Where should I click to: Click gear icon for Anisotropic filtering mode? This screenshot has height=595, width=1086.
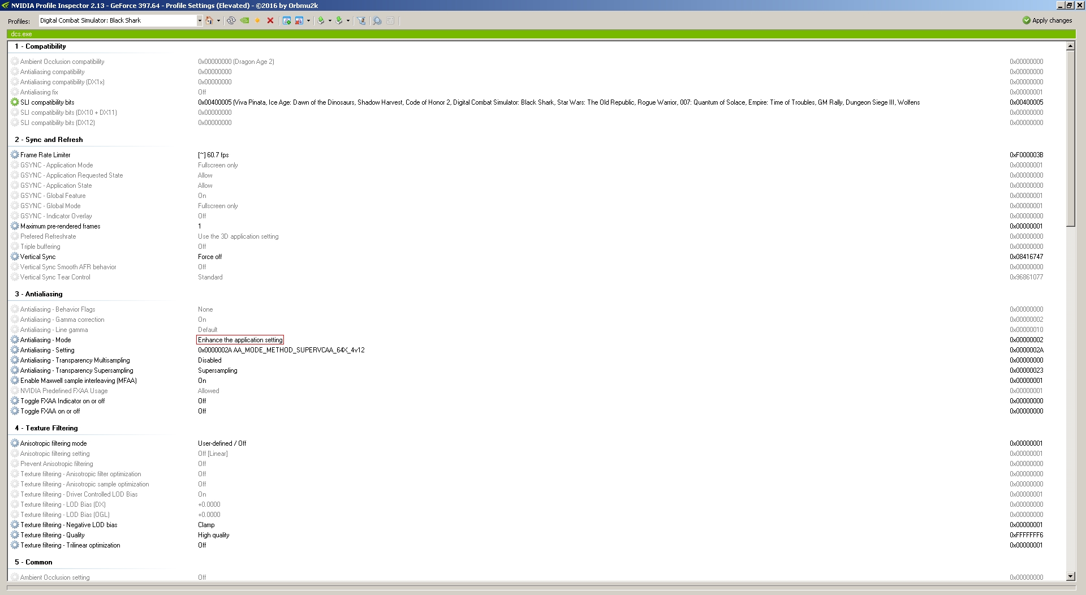(15, 443)
